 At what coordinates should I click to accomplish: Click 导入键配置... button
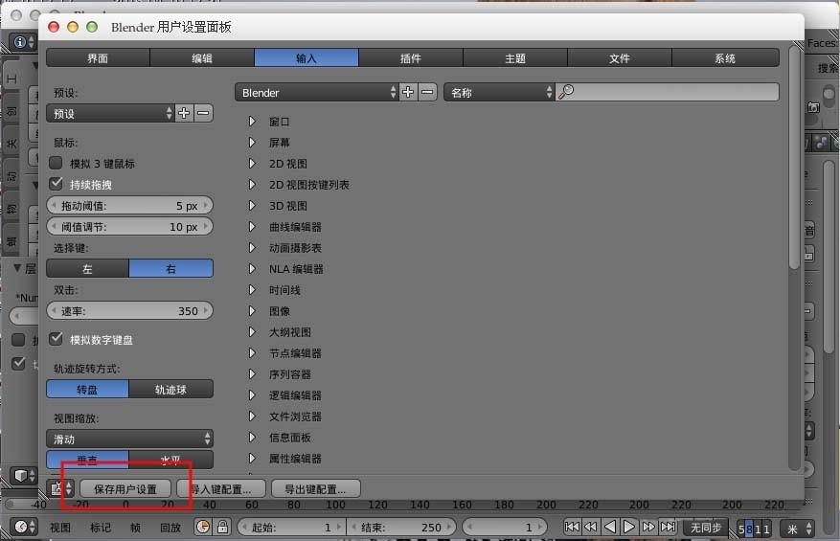coord(221,488)
